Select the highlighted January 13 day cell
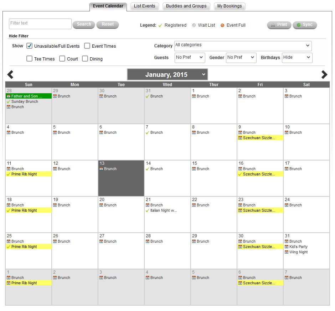Image resolution: width=335 pixels, height=311 pixels. 121,181
